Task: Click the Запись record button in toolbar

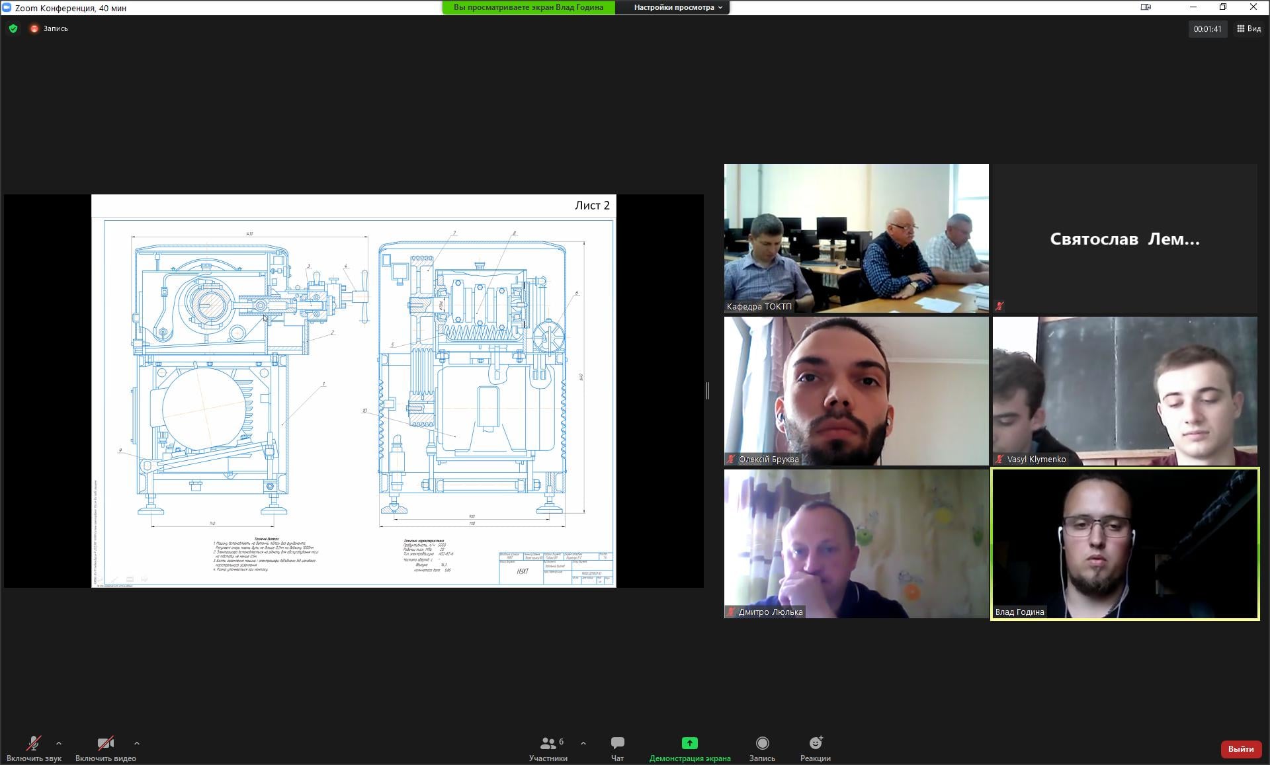Action: [x=762, y=748]
